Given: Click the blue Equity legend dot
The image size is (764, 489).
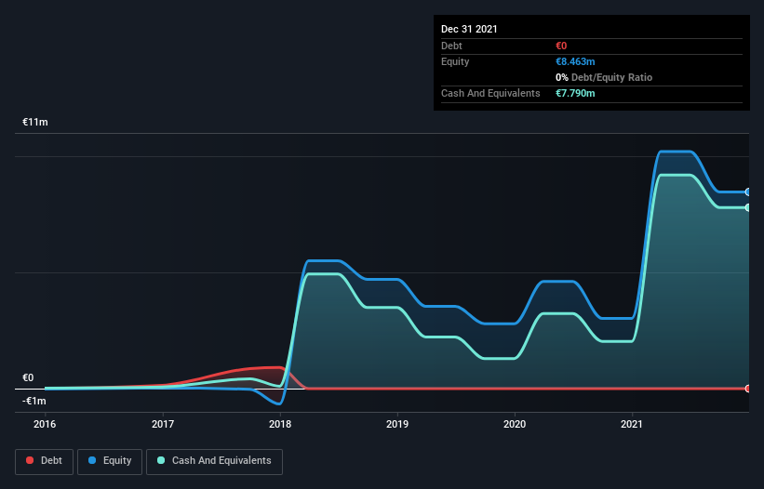Looking at the screenshot, I should coord(92,460).
